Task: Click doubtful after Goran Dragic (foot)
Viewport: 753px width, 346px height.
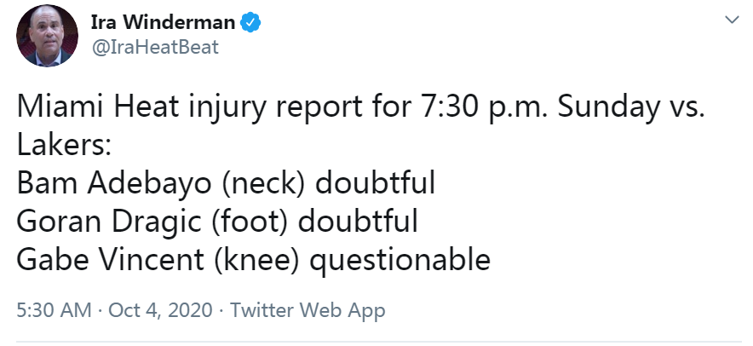Action: coord(358,222)
